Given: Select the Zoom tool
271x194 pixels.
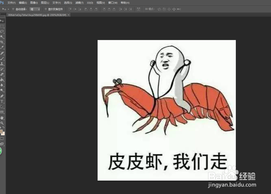Looking at the screenshot, I should 2,123.
